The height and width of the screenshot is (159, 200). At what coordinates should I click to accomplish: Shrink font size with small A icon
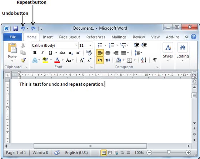click(89, 60)
